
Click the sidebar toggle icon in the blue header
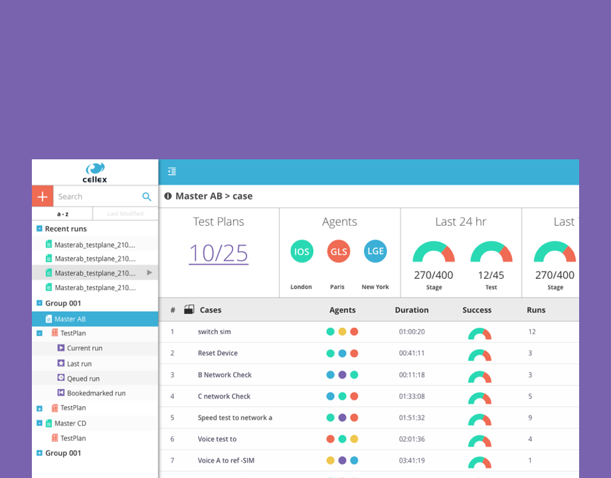(x=171, y=171)
